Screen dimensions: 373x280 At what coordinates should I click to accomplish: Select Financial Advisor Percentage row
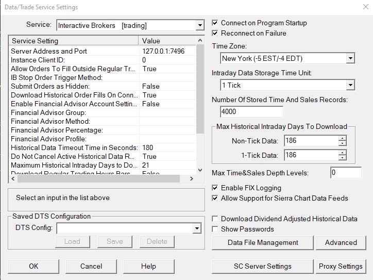103,130
